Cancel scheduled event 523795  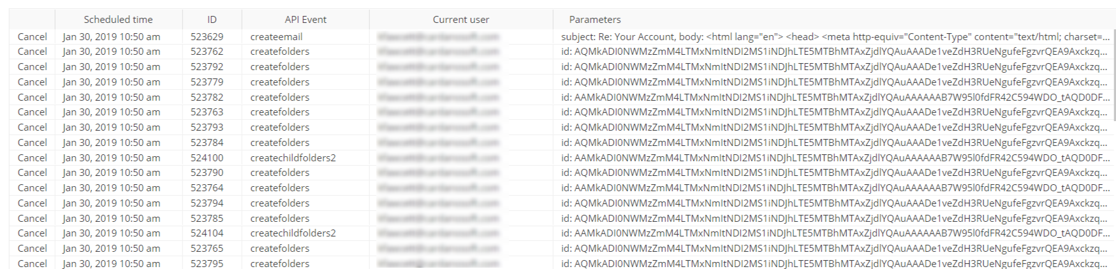(x=32, y=263)
